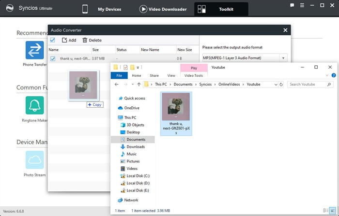Click the Explorer Up one level arrow
The height and width of the screenshot is (216, 339).
click(x=139, y=85)
